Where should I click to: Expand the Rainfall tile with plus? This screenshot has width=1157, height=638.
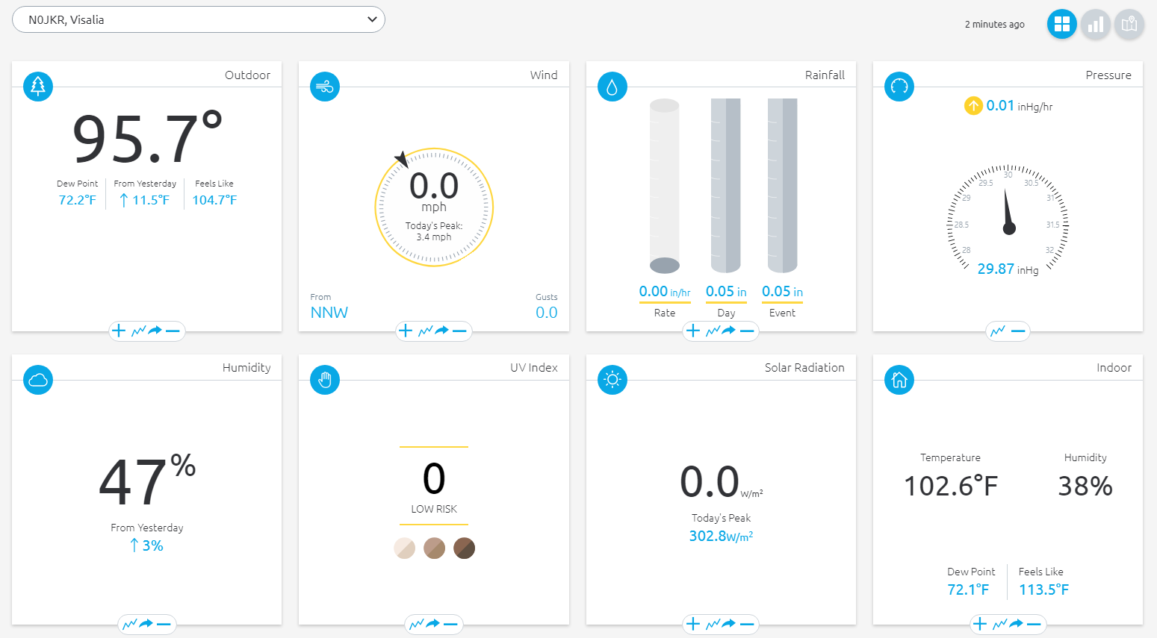693,331
